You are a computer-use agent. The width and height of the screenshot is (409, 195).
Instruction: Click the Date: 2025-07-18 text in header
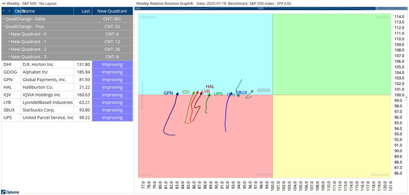[x=211, y=4]
